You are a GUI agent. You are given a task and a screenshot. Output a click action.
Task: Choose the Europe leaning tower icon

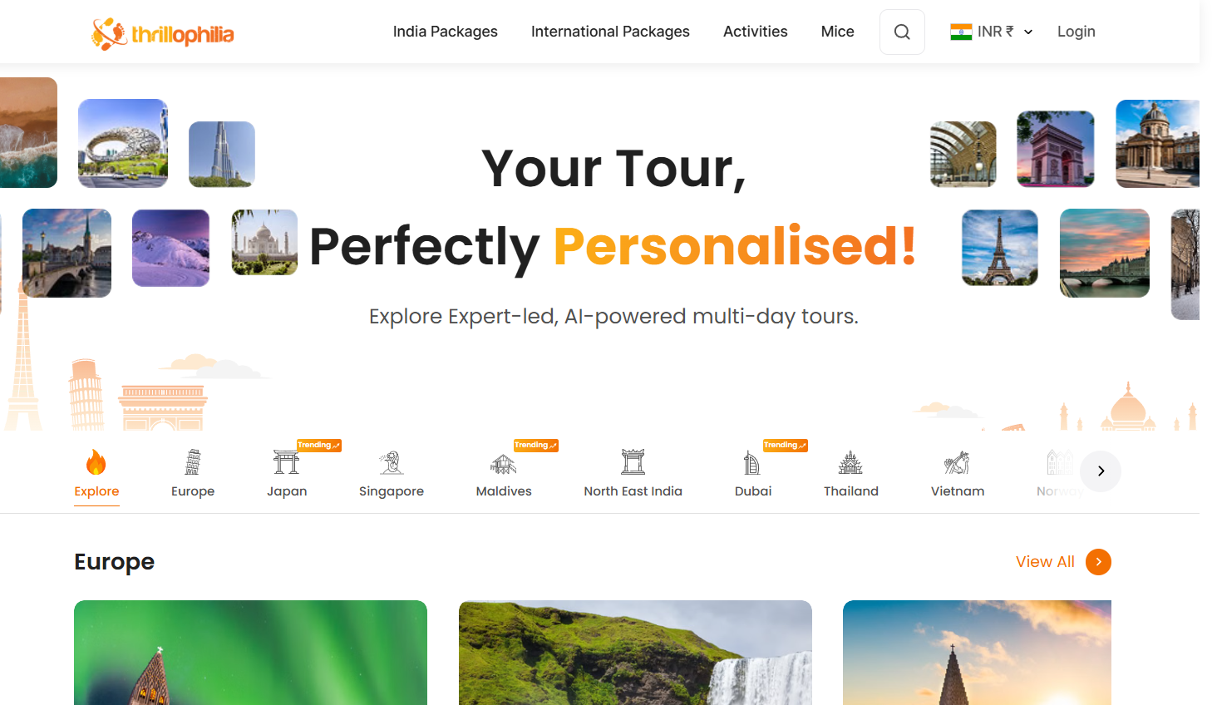click(193, 461)
